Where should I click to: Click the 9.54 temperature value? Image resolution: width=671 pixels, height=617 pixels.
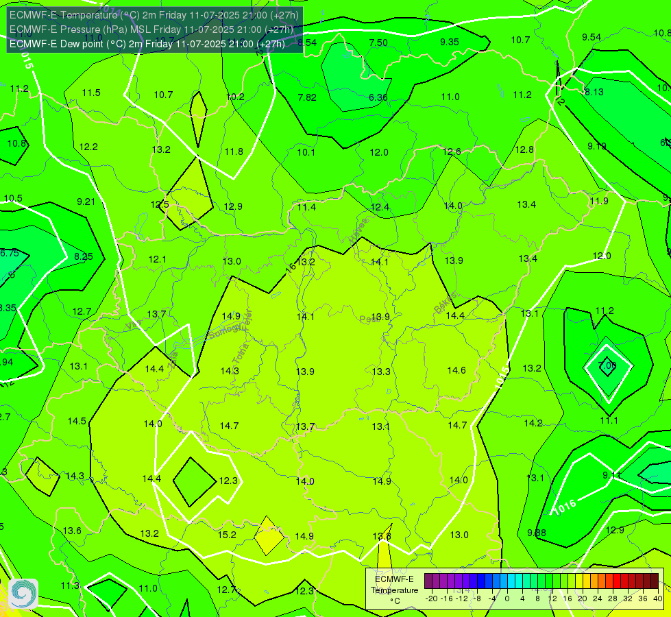tap(591, 37)
